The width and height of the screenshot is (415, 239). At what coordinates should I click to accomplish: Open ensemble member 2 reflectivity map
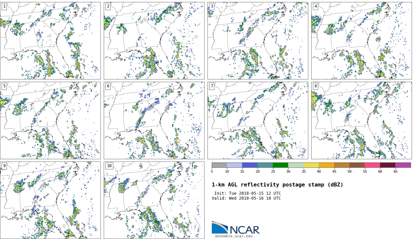(x=154, y=41)
